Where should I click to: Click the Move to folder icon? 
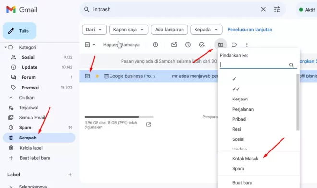220,45
